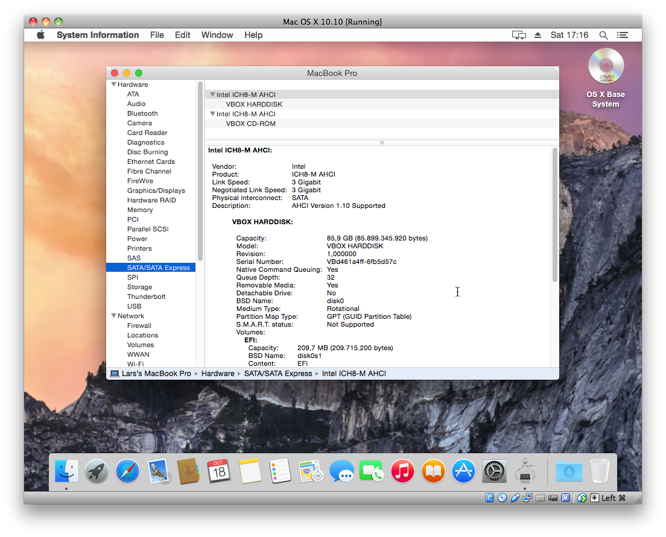Click Intel ICH8-M AHCI in path bar
This screenshot has height=537, width=666.
pos(354,374)
